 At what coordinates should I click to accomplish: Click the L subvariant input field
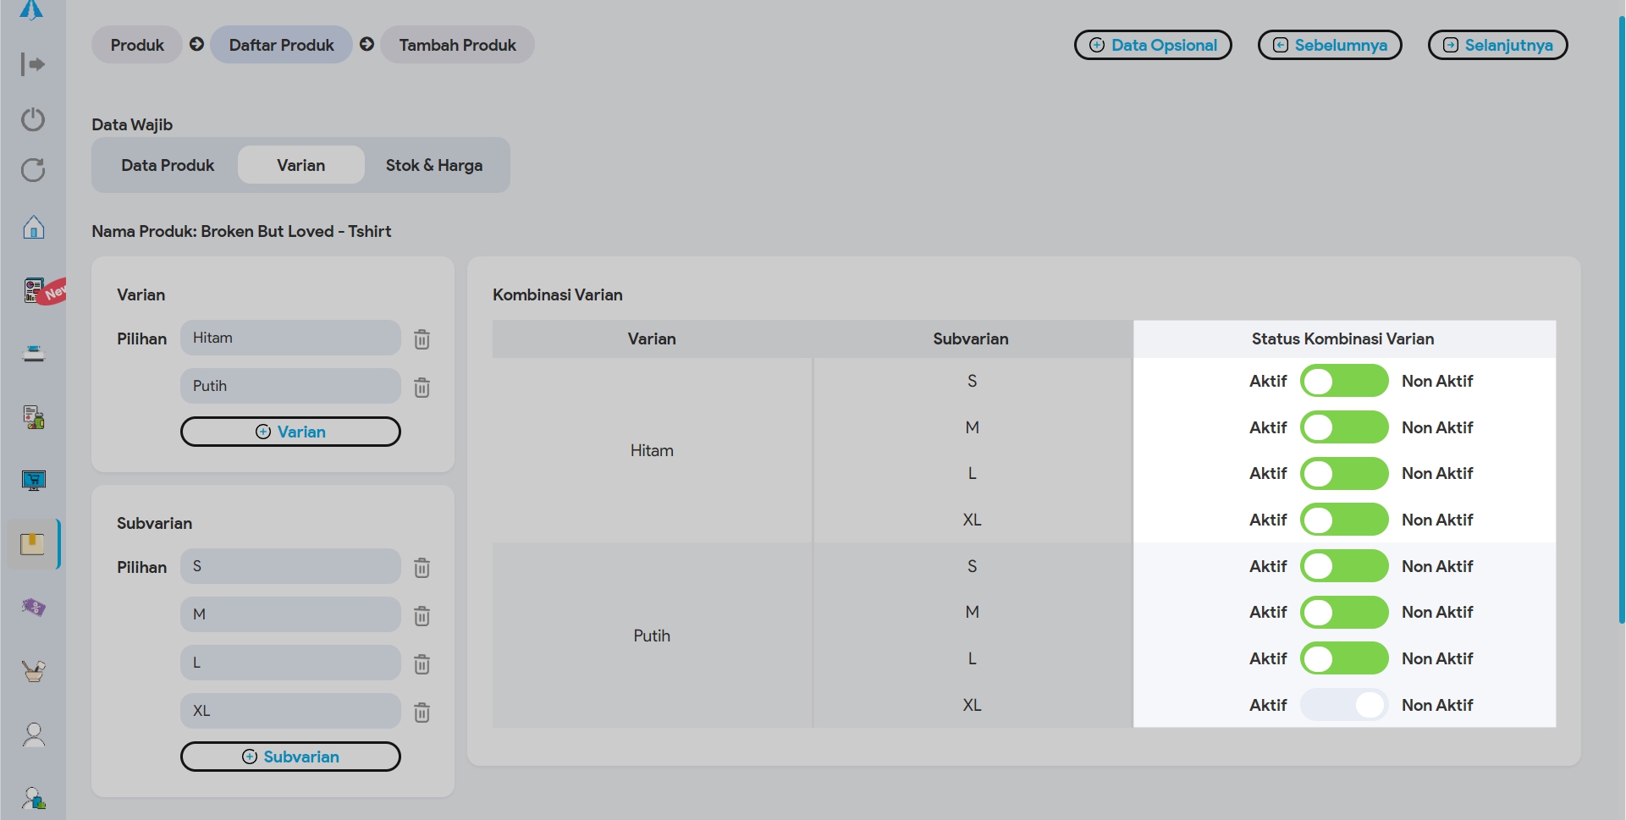(290, 663)
